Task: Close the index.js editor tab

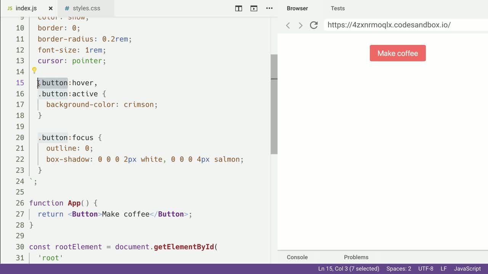Action: (x=50, y=8)
